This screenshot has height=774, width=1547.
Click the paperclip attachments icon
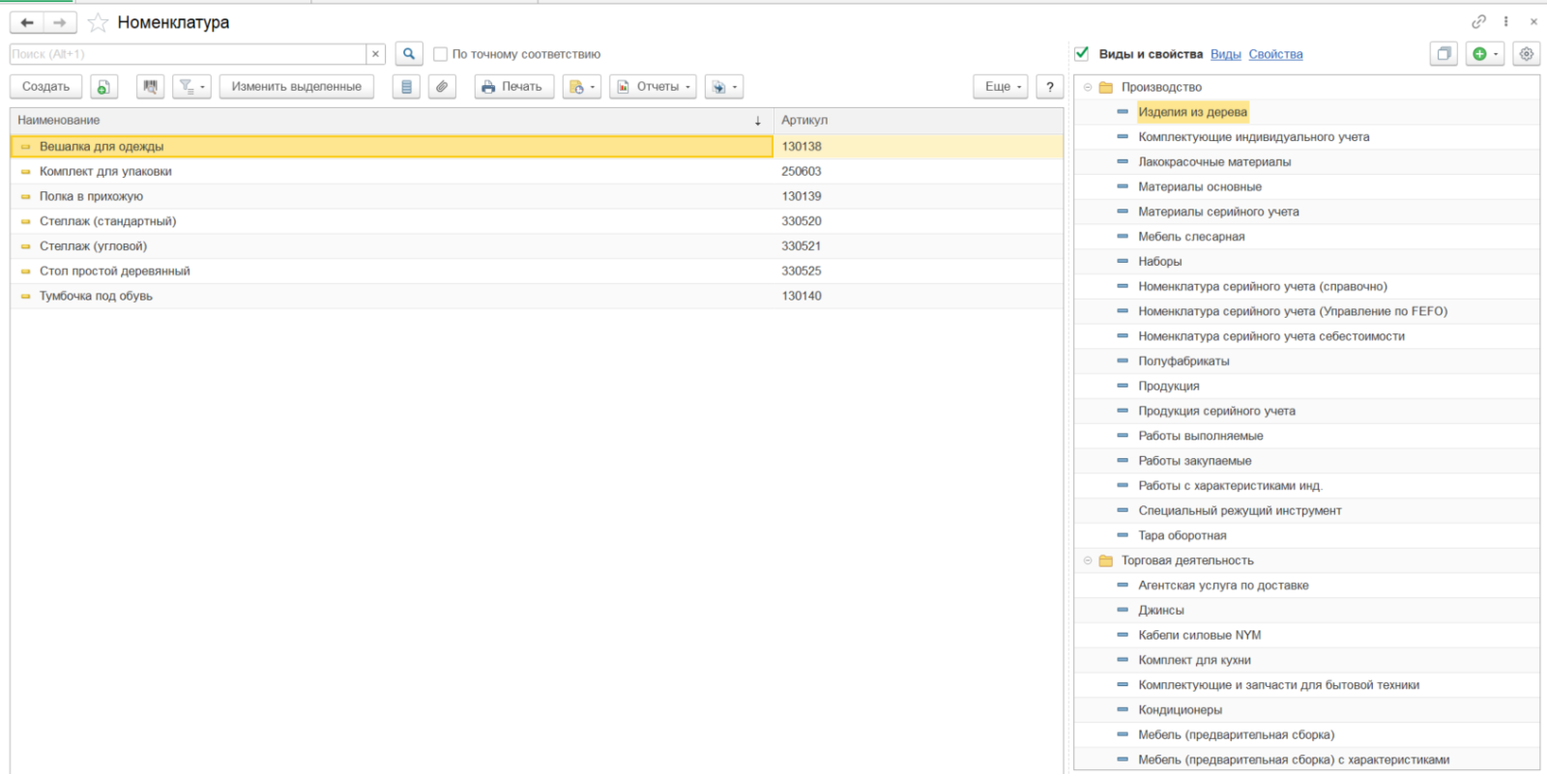(442, 87)
